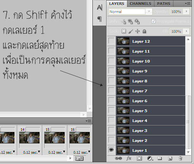This screenshot has height=164, width=194.
Task: Switch to the Paths tab
Action: pos(164,3)
